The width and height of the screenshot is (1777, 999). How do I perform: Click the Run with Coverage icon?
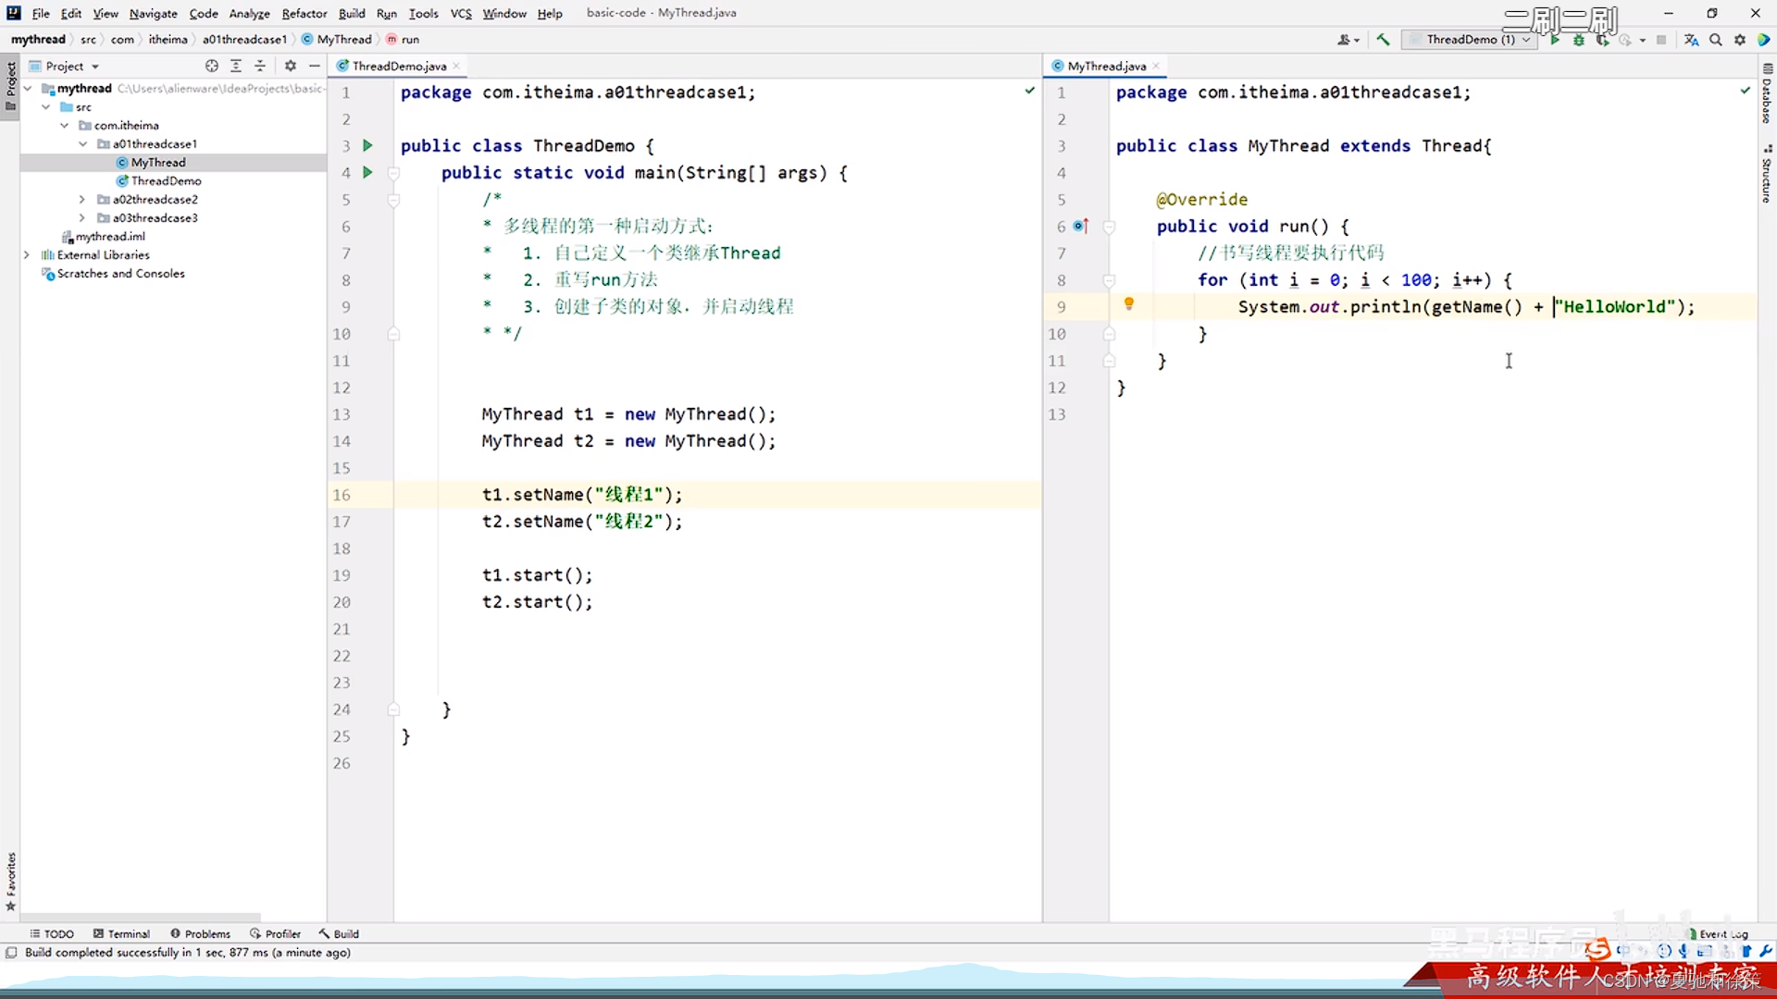[1603, 40]
